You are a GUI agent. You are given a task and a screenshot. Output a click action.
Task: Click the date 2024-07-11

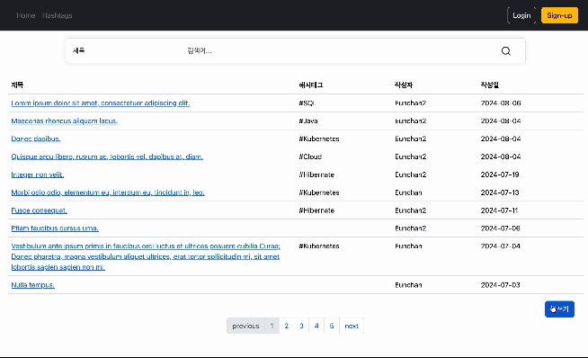pos(499,210)
